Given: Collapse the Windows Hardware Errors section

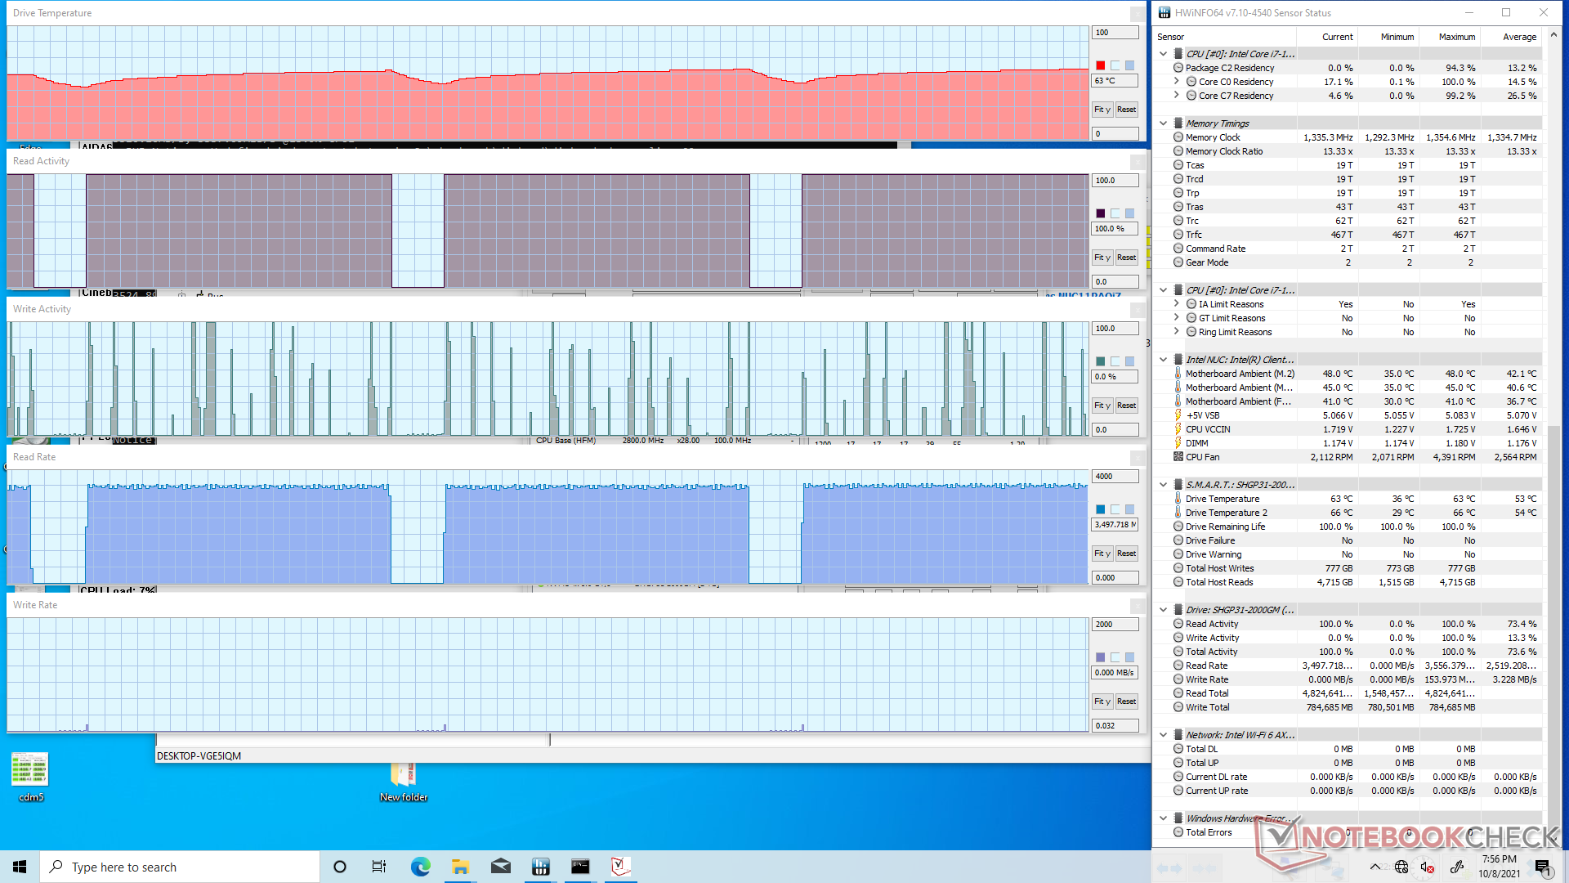Looking at the screenshot, I should [x=1163, y=818].
